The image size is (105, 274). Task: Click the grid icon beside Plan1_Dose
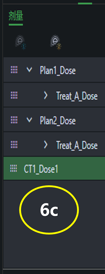click(14, 70)
